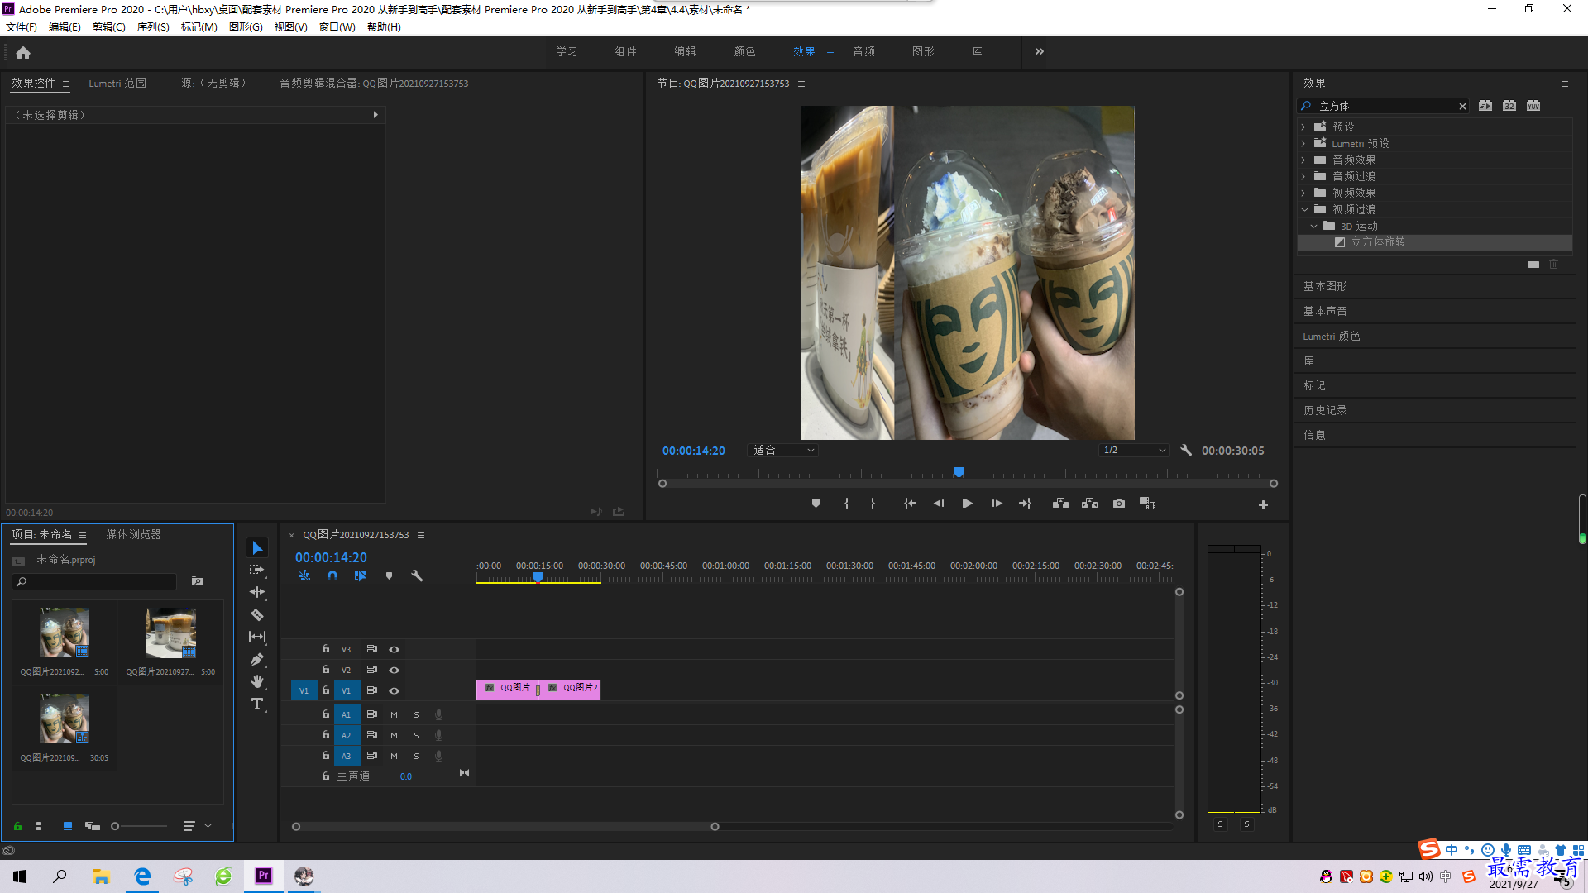This screenshot has height=893, width=1588.
Task: Select the Razor tool
Action: pos(257,614)
